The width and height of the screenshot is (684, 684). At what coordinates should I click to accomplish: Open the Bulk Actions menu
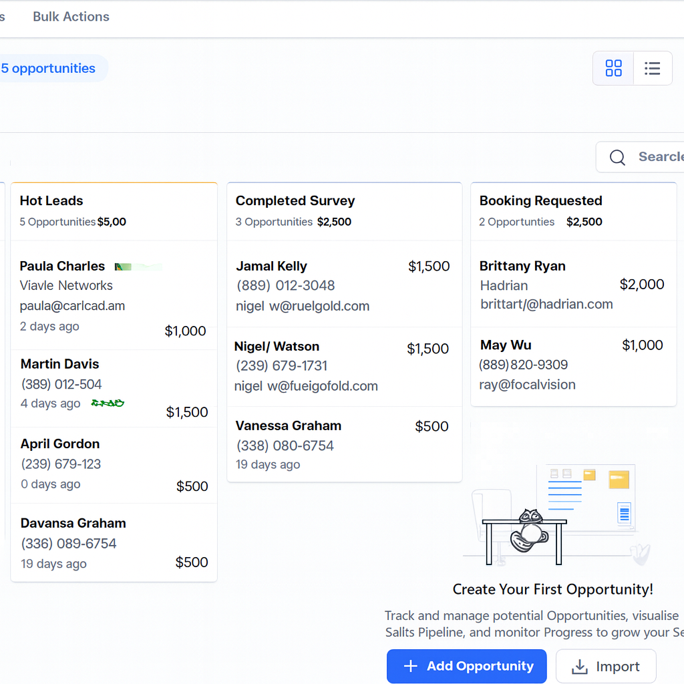coord(71,17)
